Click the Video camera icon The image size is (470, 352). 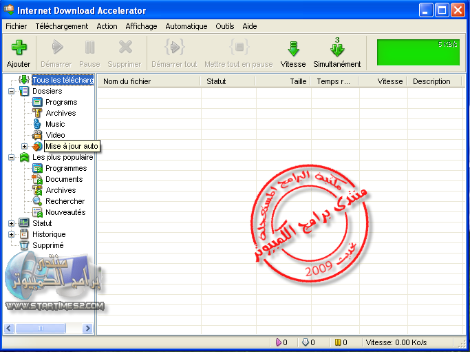(37, 135)
